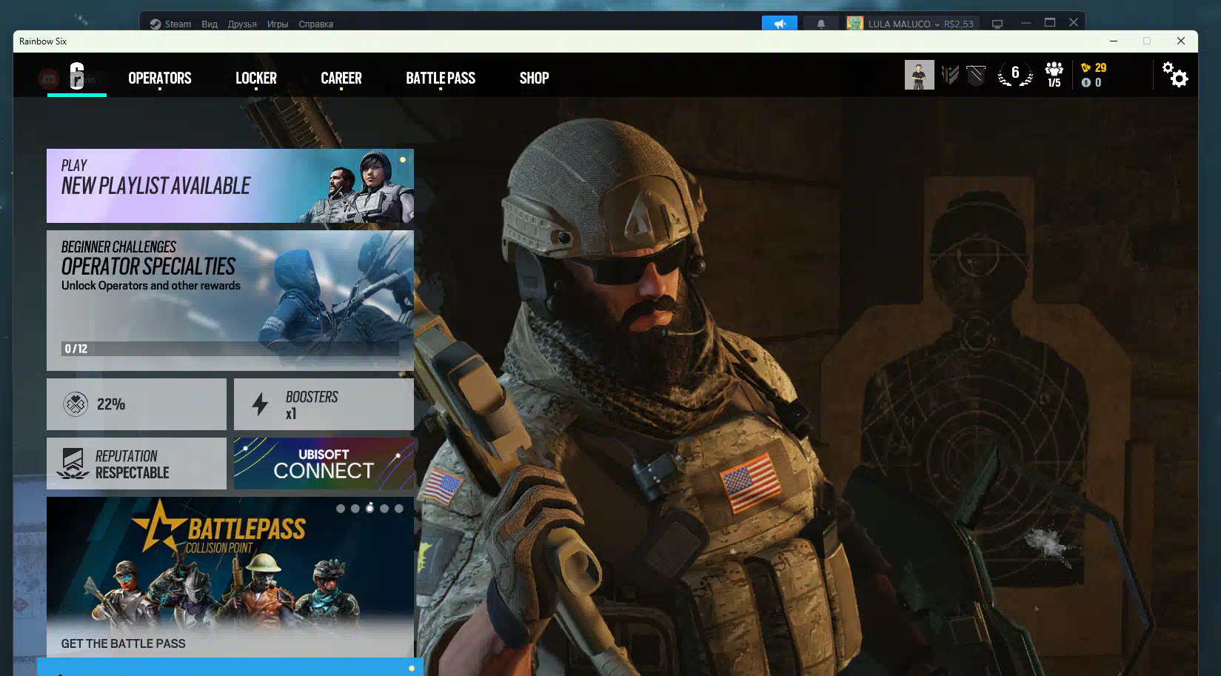Go to the BATTLE PASS tab

pyautogui.click(x=440, y=78)
